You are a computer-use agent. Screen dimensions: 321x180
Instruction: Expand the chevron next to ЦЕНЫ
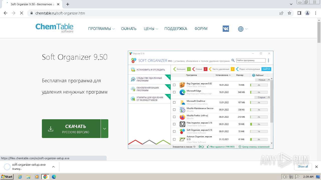pos(157,29)
